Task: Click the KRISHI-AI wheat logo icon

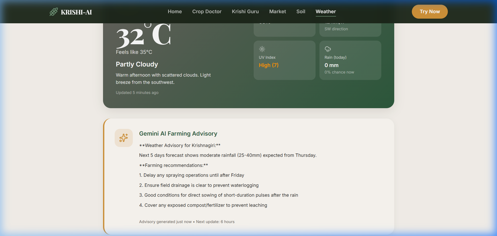Action: [x=54, y=12]
